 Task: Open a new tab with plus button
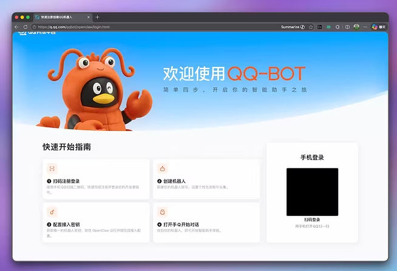click(98, 17)
